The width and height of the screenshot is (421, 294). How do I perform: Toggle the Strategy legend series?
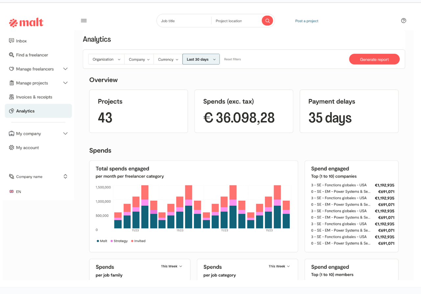click(119, 241)
